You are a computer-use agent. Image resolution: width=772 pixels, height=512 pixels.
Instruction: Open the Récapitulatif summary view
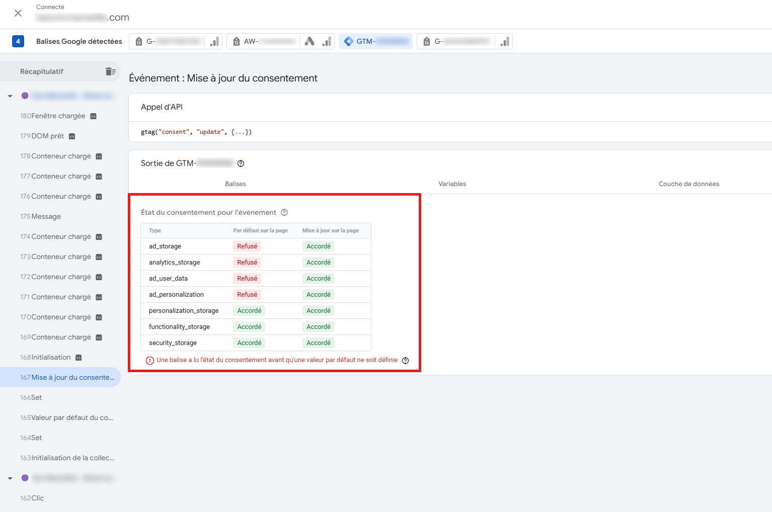coord(42,71)
